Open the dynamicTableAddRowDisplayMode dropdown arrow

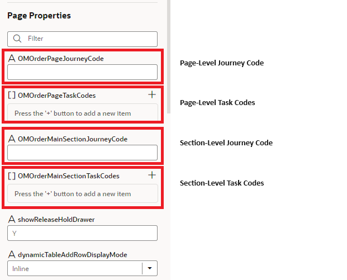click(150, 268)
